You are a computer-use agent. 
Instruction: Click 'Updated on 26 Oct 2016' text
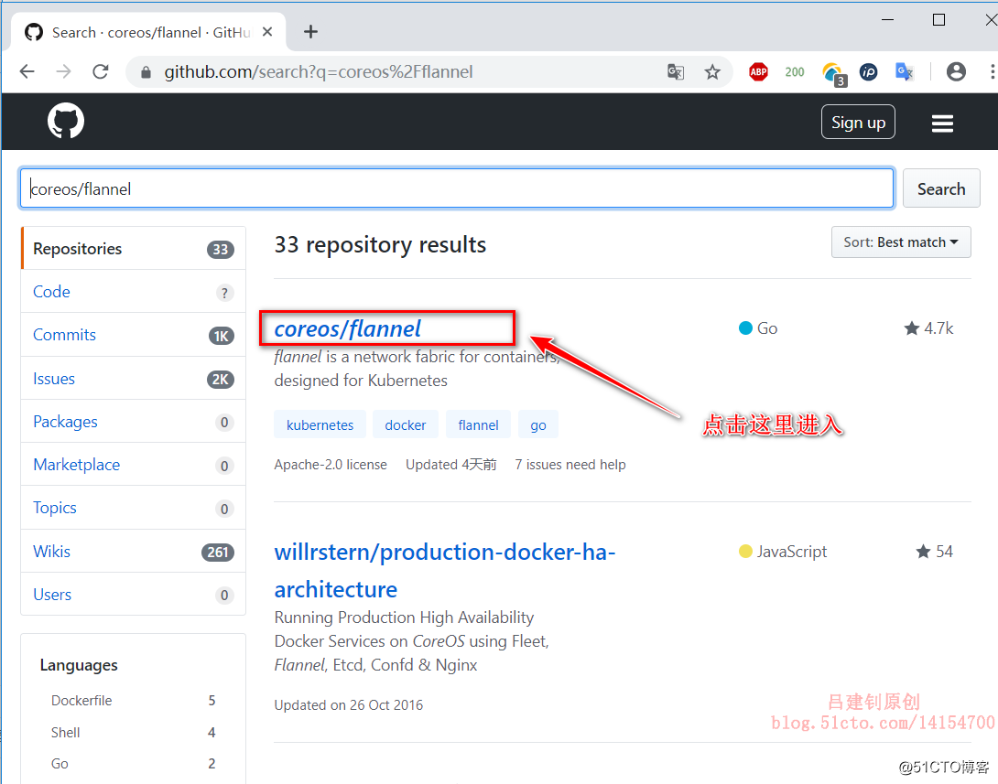point(348,705)
